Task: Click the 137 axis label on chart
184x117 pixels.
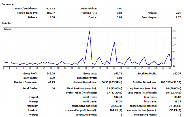Action: (174, 45)
